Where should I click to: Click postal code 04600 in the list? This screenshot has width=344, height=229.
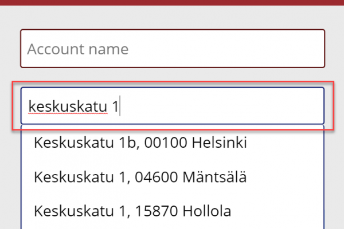156,177
